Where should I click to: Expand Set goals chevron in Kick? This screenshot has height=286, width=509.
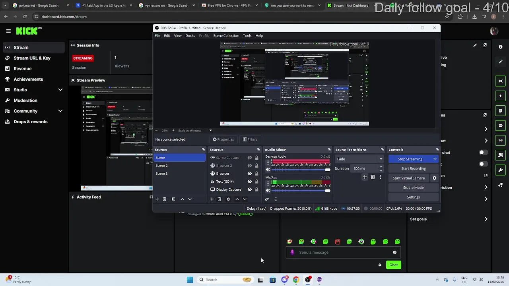click(x=486, y=219)
